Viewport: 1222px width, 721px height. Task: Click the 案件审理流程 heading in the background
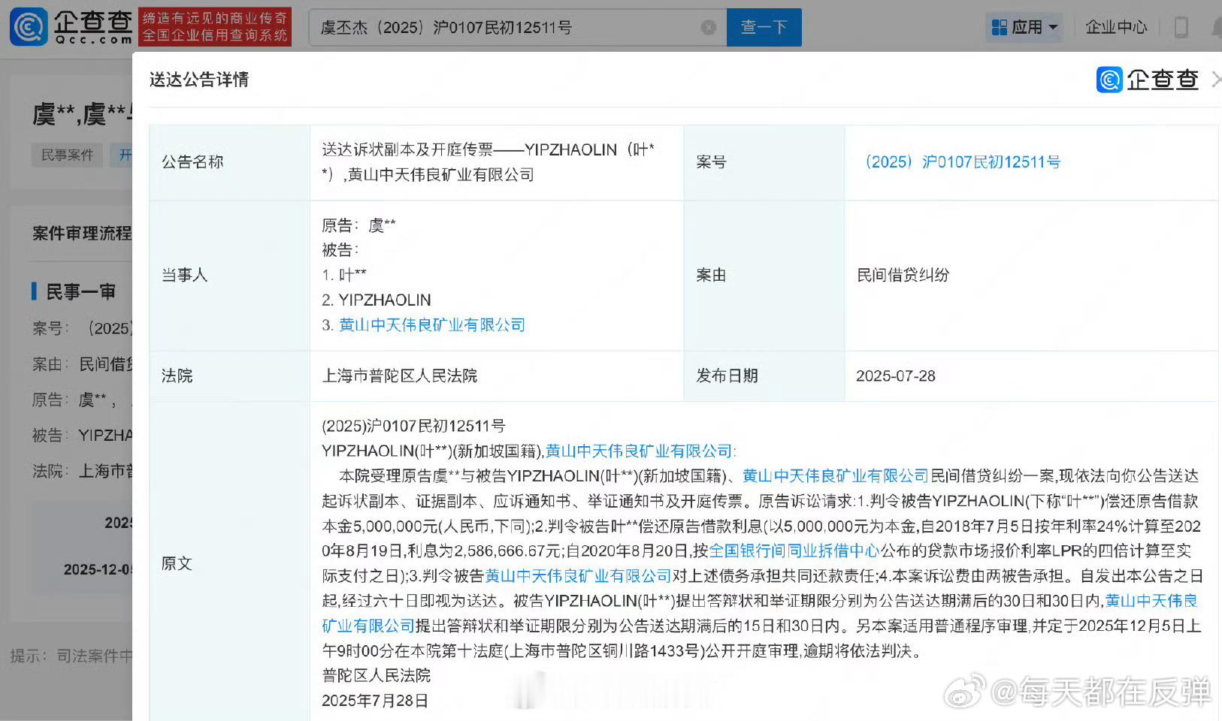point(81,234)
